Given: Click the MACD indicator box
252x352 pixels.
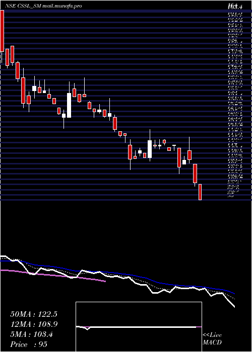Looking at the screenshot, I should (x=139, y=327).
